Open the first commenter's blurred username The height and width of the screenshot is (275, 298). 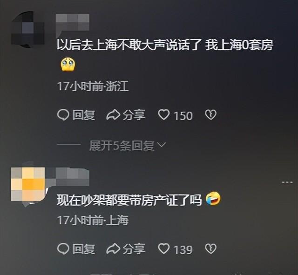(x=73, y=22)
